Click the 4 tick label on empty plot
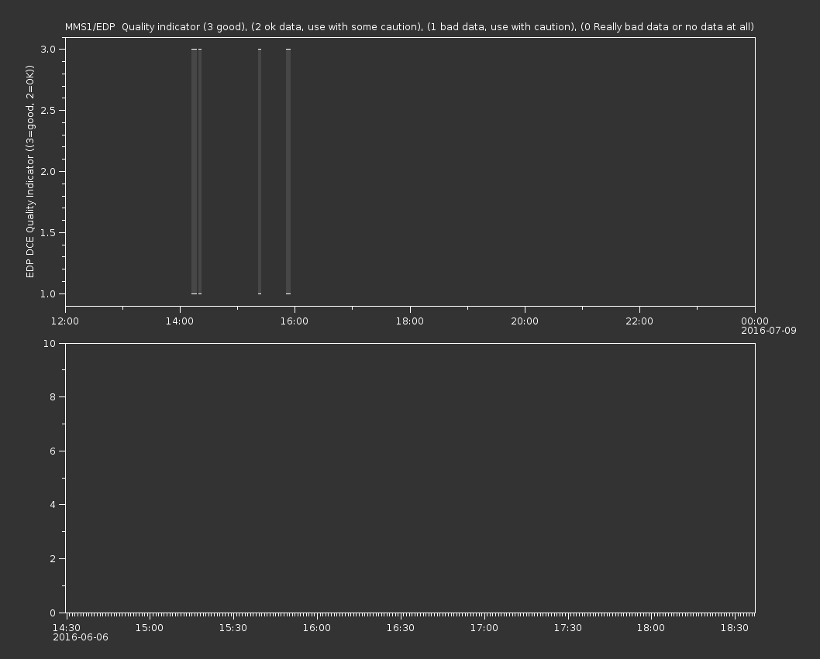Screen dimensions: 820x659 [53, 505]
